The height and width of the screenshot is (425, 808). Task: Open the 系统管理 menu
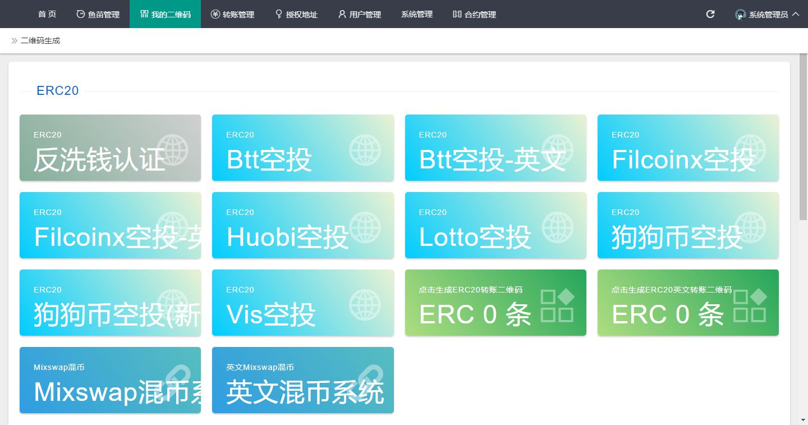[416, 14]
